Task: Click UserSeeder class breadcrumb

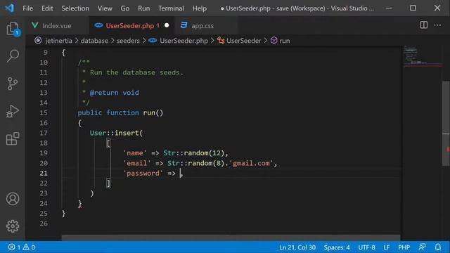Action: 244,41
